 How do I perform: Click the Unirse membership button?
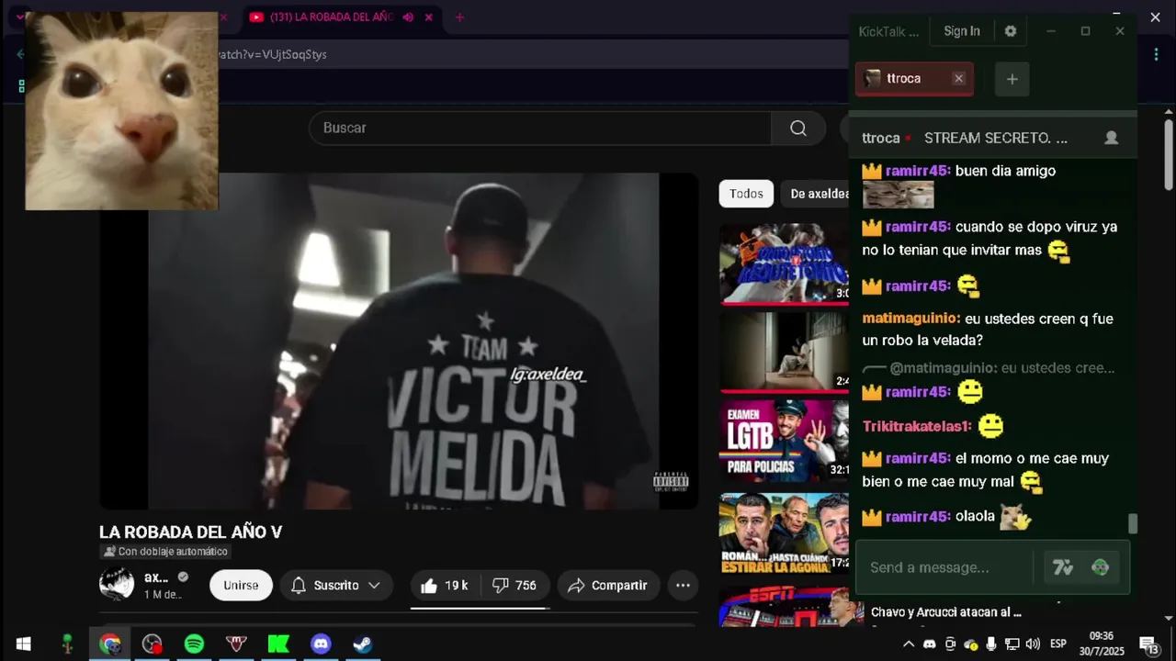pyautogui.click(x=241, y=586)
